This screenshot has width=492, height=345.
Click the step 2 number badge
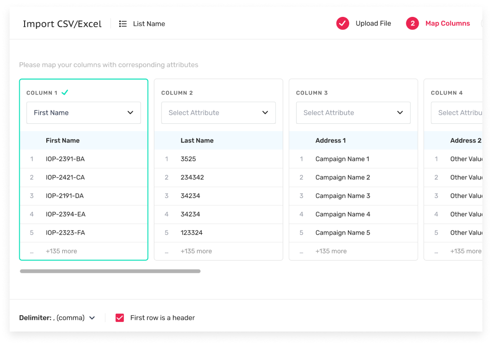click(x=412, y=24)
